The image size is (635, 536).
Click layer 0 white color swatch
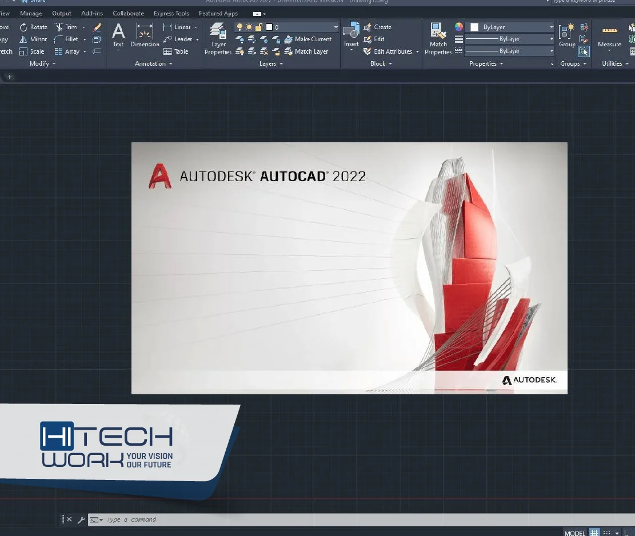(x=269, y=27)
